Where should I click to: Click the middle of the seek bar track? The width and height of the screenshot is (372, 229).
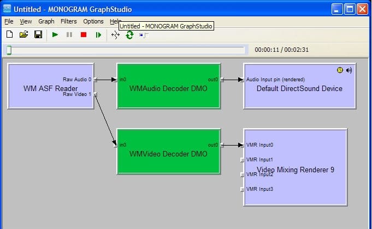pos(126,50)
